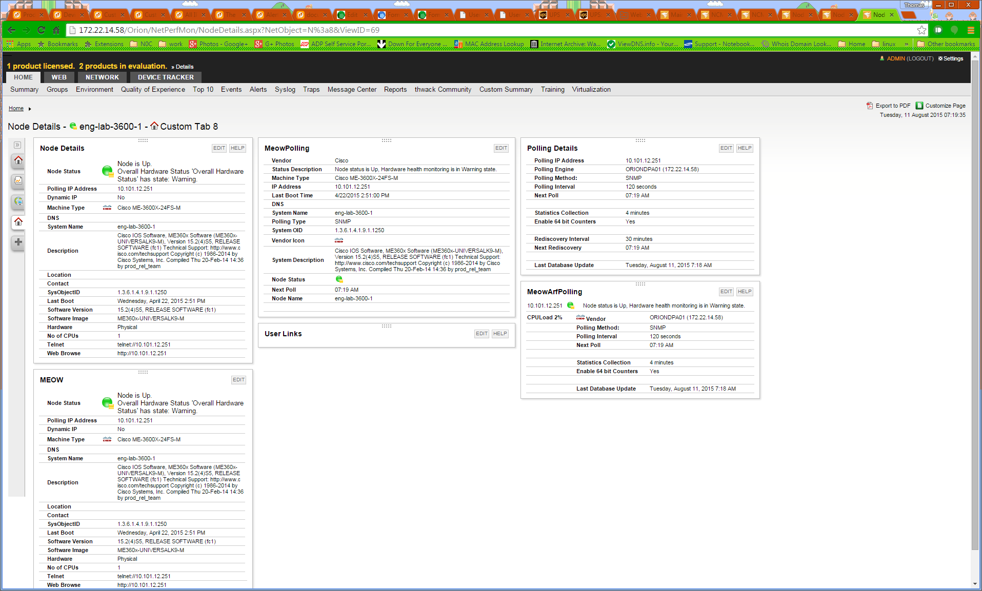The width and height of the screenshot is (982, 591).
Task: Add a new tab with plus icon
Action: point(18,242)
